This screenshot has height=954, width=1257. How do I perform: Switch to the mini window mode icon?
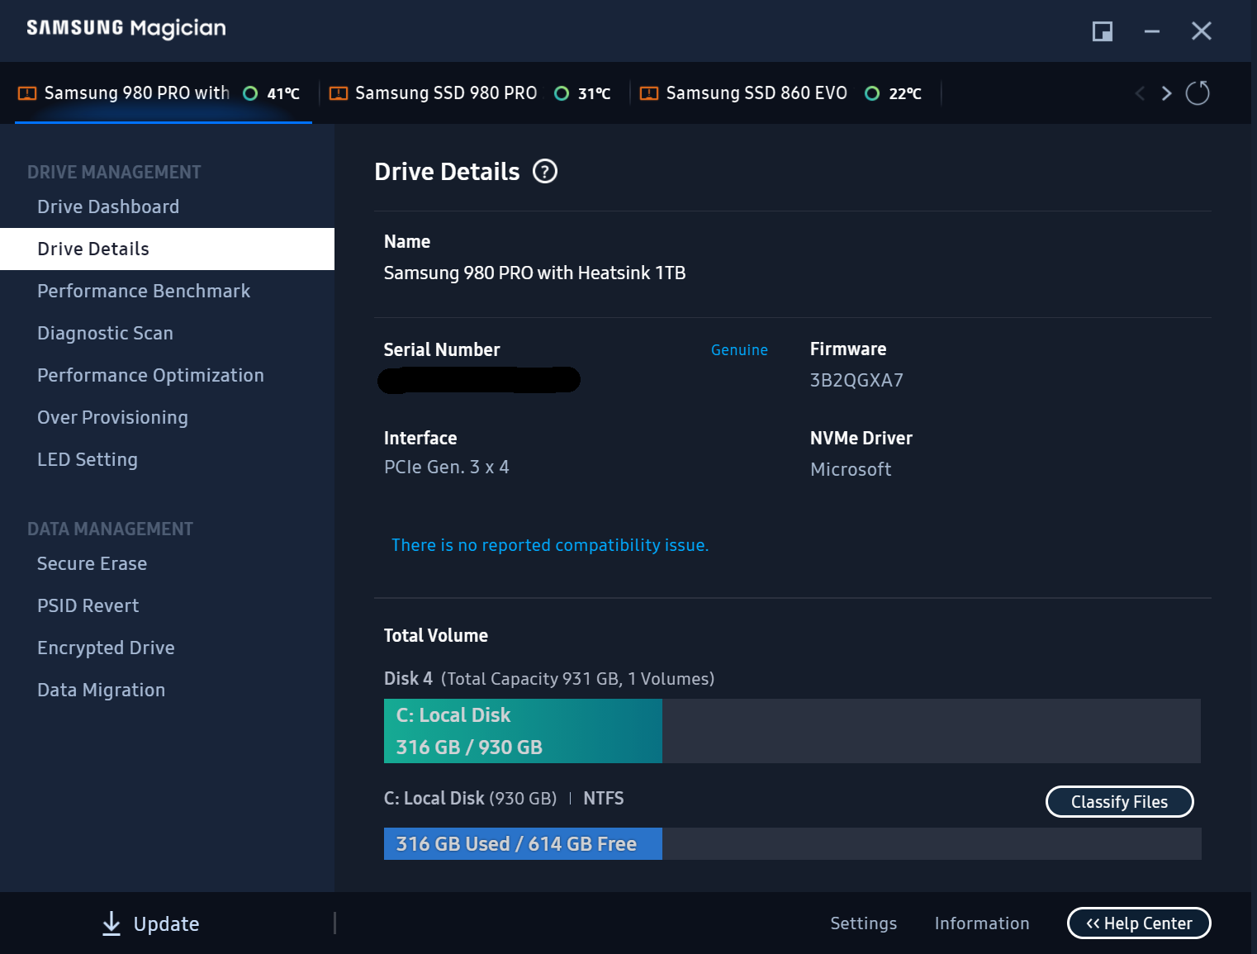pos(1103,31)
